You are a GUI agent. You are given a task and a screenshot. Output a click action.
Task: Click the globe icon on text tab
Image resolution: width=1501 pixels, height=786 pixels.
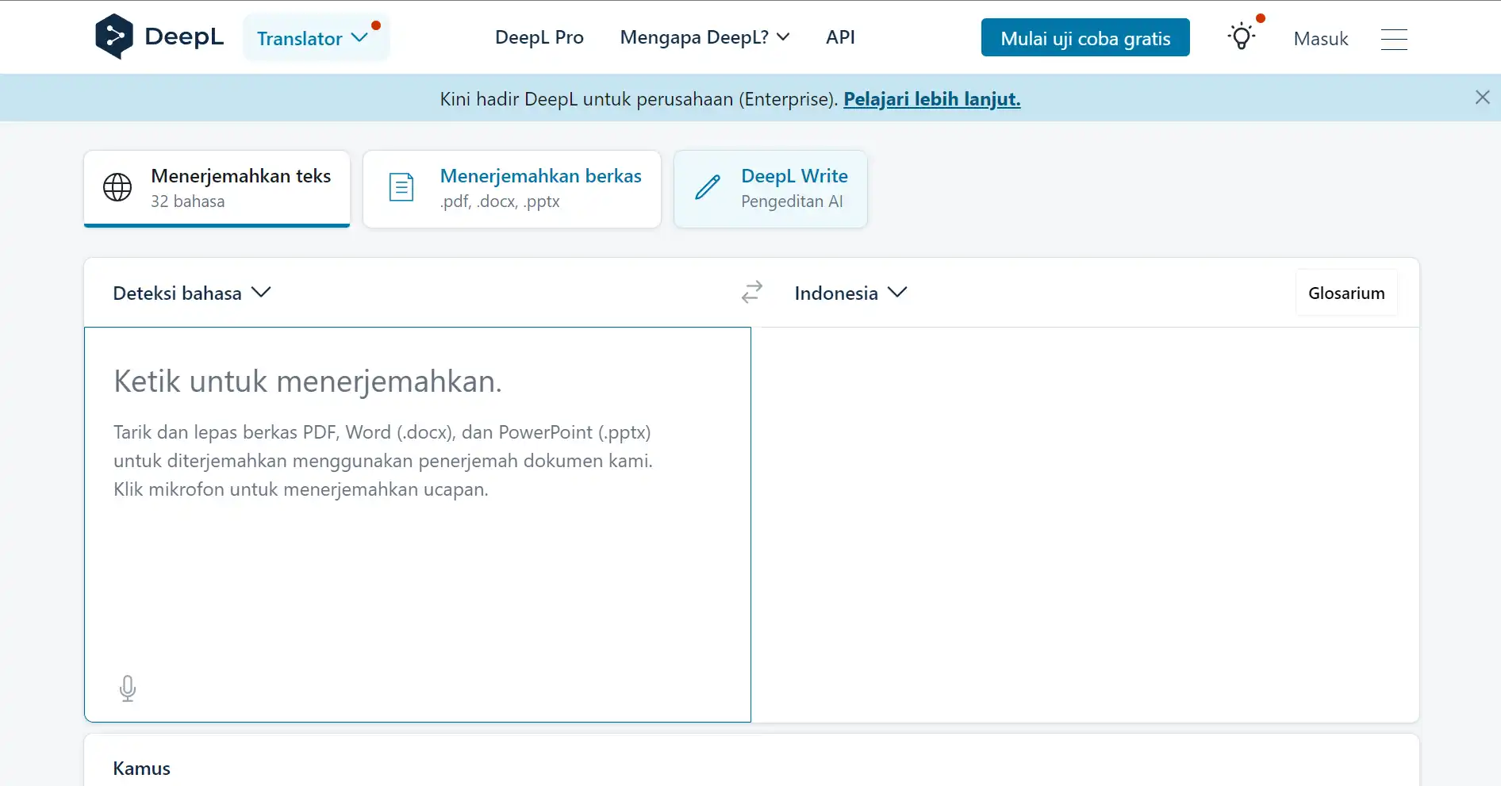(117, 187)
